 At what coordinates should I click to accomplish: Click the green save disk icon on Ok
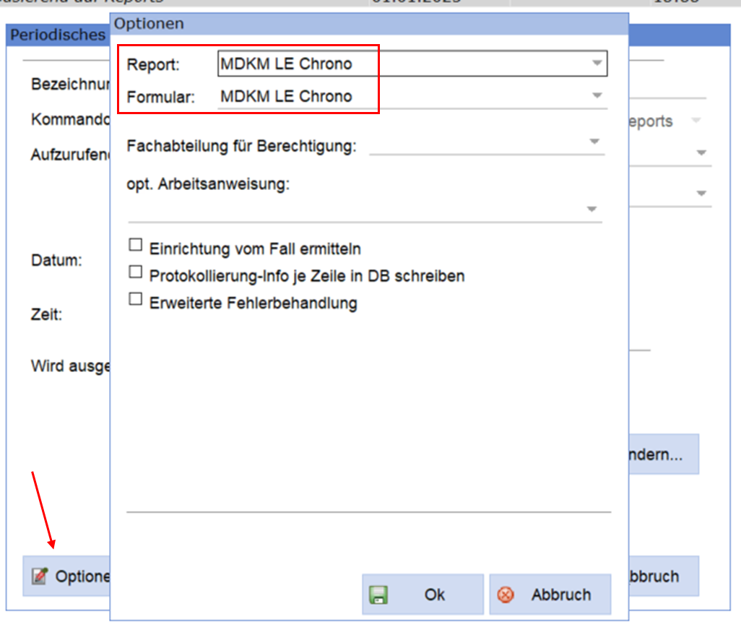[378, 595]
